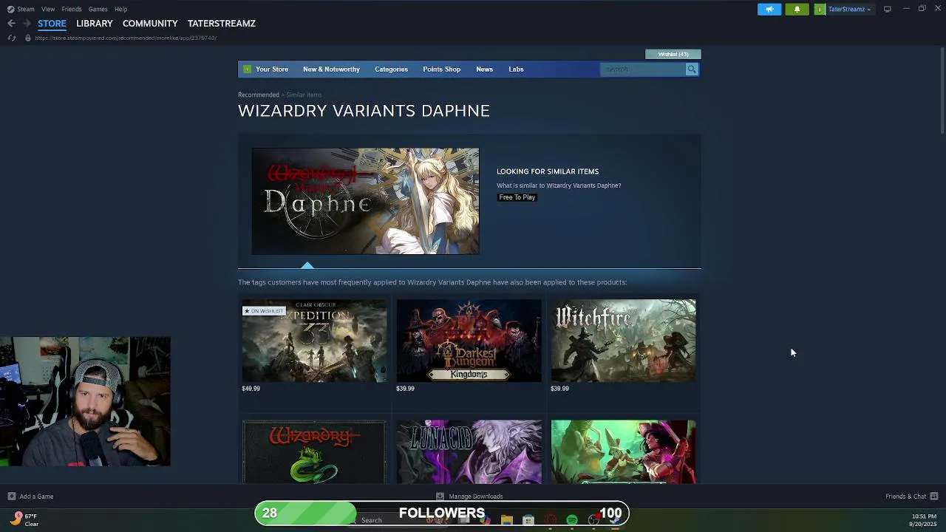The width and height of the screenshot is (946, 532).
Task: Switch to the LIBRARY tab
Action: pos(95,24)
